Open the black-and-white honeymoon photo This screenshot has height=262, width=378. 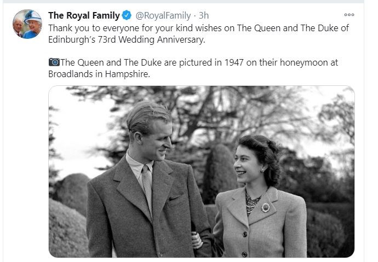[201, 171]
